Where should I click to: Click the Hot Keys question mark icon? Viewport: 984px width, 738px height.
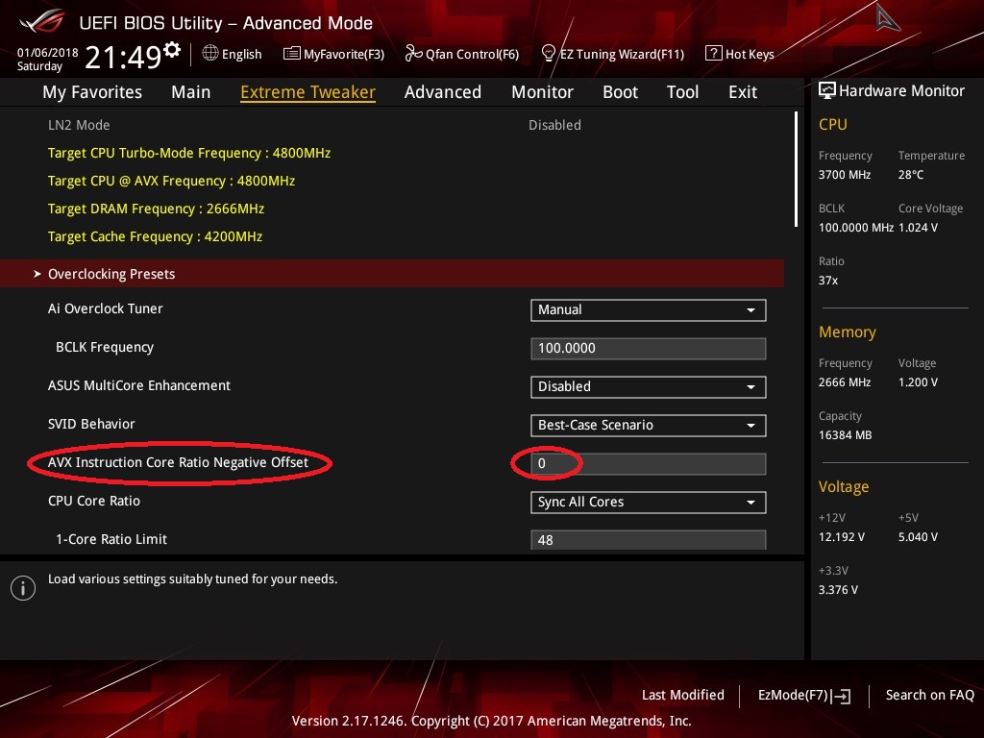tap(713, 54)
